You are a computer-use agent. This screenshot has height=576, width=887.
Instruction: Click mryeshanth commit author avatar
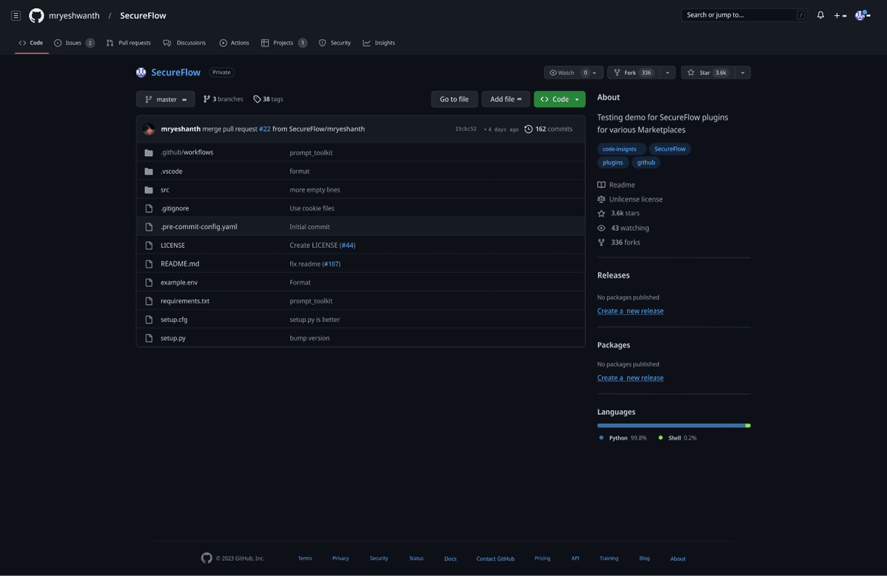point(149,129)
